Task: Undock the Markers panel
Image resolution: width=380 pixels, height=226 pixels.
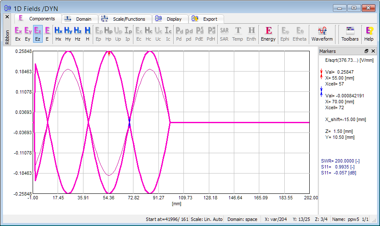Action: 366,51
